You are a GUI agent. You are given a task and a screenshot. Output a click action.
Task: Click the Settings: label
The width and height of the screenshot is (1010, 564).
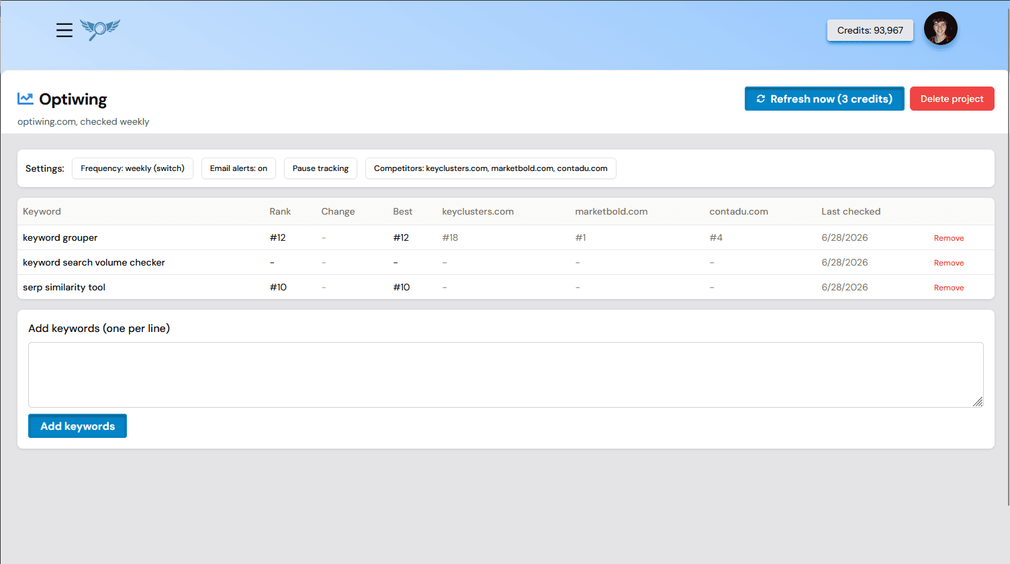point(45,168)
